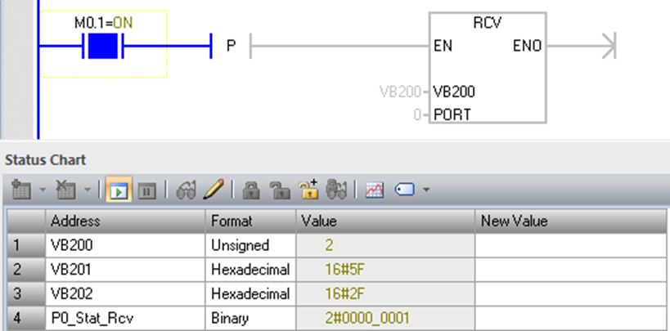Screen dimensions: 670x331
Task: Click the gray VB200 operand outside the RCV box
Action: (399, 92)
